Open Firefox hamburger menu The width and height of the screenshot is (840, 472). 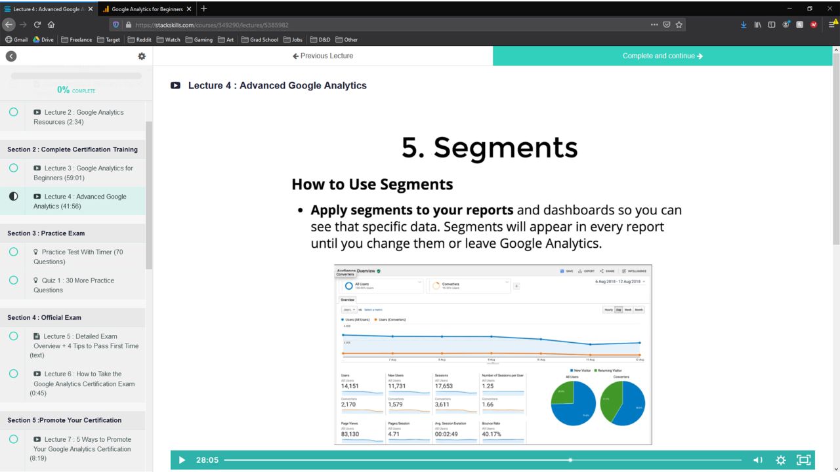click(x=831, y=24)
